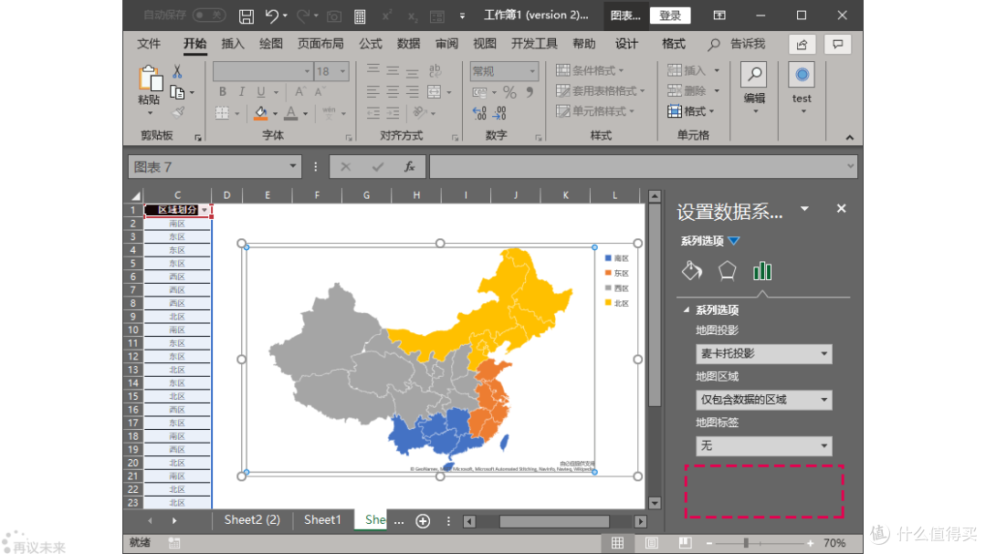Open the 系列选项 header dropdown
Viewport: 986px width, 554px height.
[x=734, y=240]
